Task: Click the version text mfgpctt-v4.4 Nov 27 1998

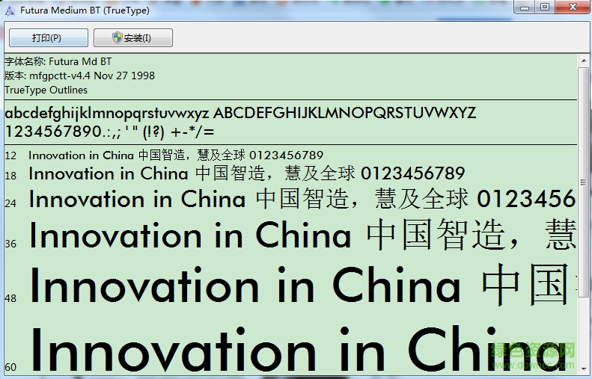Action: 92,76
